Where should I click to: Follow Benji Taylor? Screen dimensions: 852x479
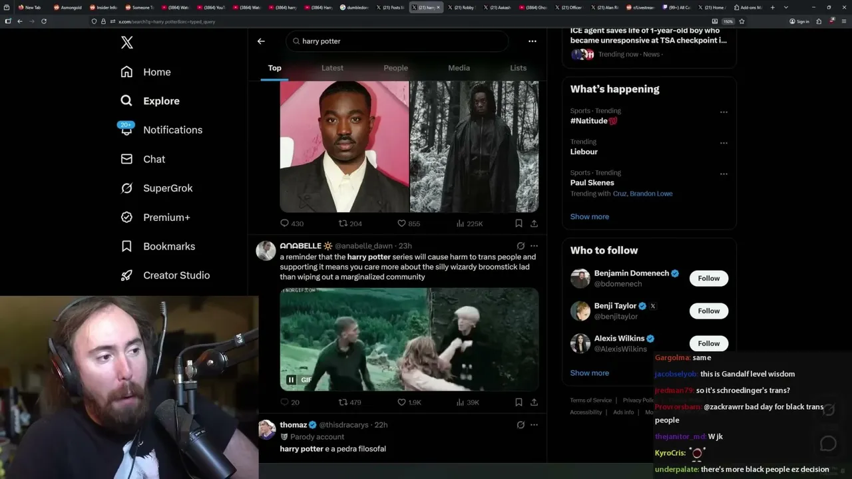pyautogui.click(x=709, y=311)
